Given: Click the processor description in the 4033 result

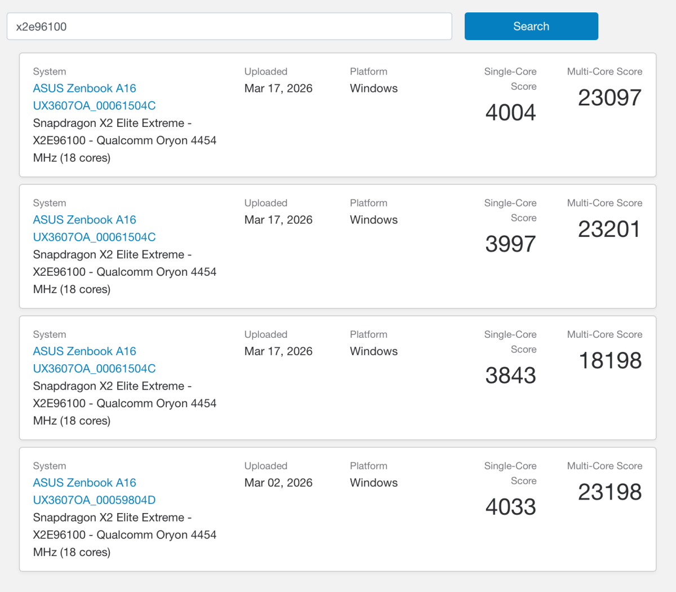Looking at the screenshot, I should point(124,534).
